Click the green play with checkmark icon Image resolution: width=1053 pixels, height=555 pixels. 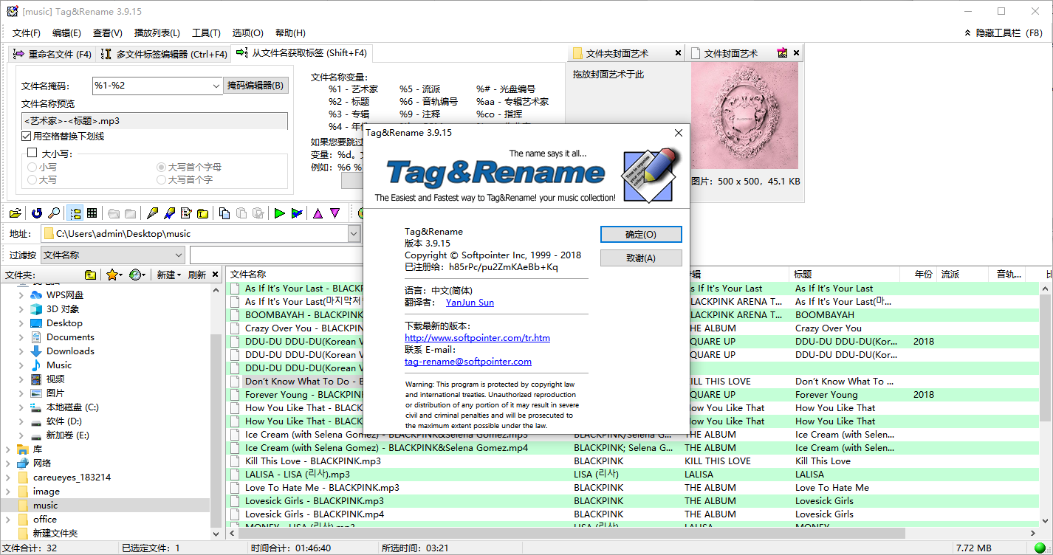coord(297,213)
